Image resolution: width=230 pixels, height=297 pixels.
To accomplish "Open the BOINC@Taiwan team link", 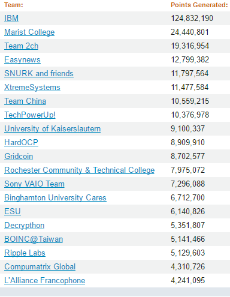I will click(x=34, y=239).
